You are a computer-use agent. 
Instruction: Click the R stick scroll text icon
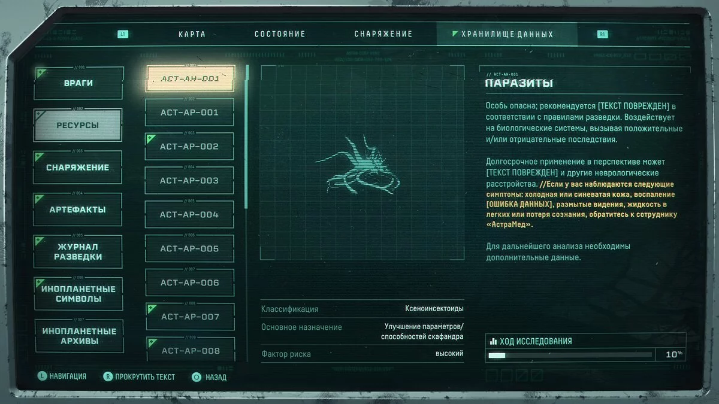tap(108, 376)
